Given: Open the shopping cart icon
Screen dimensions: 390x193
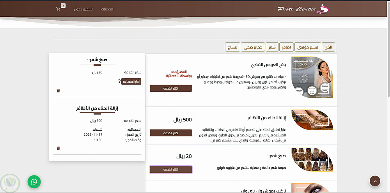Looking at the screenshot, I should tap(58, 9).
